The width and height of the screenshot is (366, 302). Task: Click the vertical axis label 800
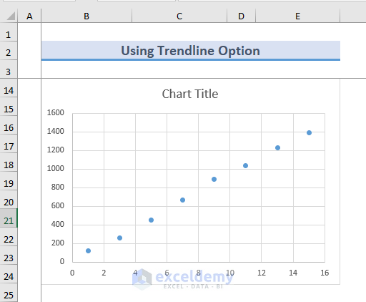coord(58,187)
